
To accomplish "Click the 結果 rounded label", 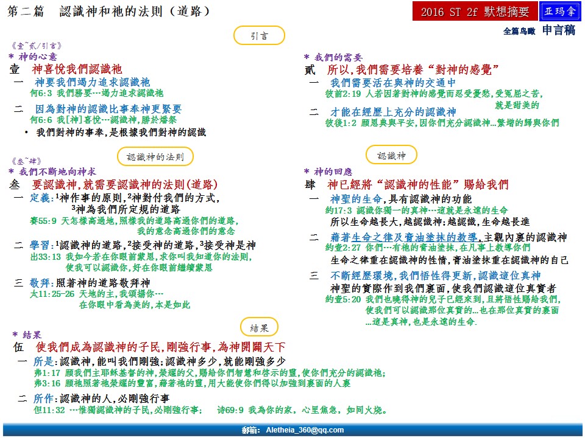I will [x=260, y=327].
